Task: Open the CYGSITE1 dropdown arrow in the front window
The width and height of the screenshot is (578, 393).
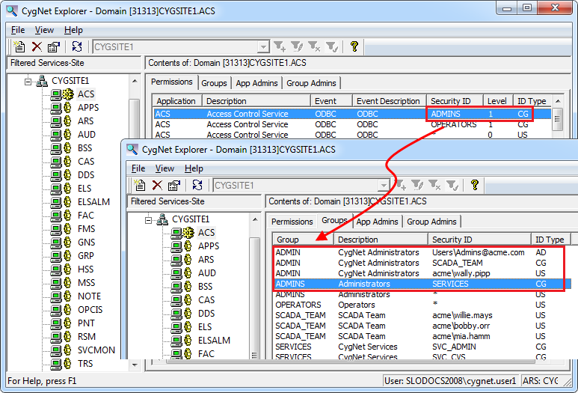Action: (384, 185)
